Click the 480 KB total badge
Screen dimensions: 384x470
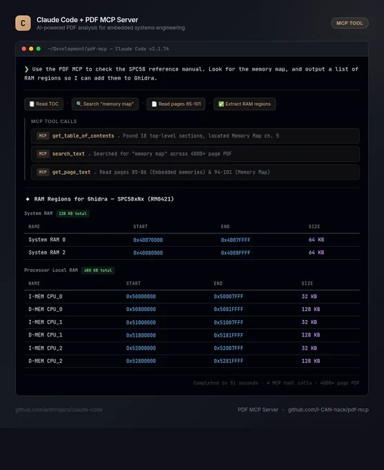click(x=98, y=270)
